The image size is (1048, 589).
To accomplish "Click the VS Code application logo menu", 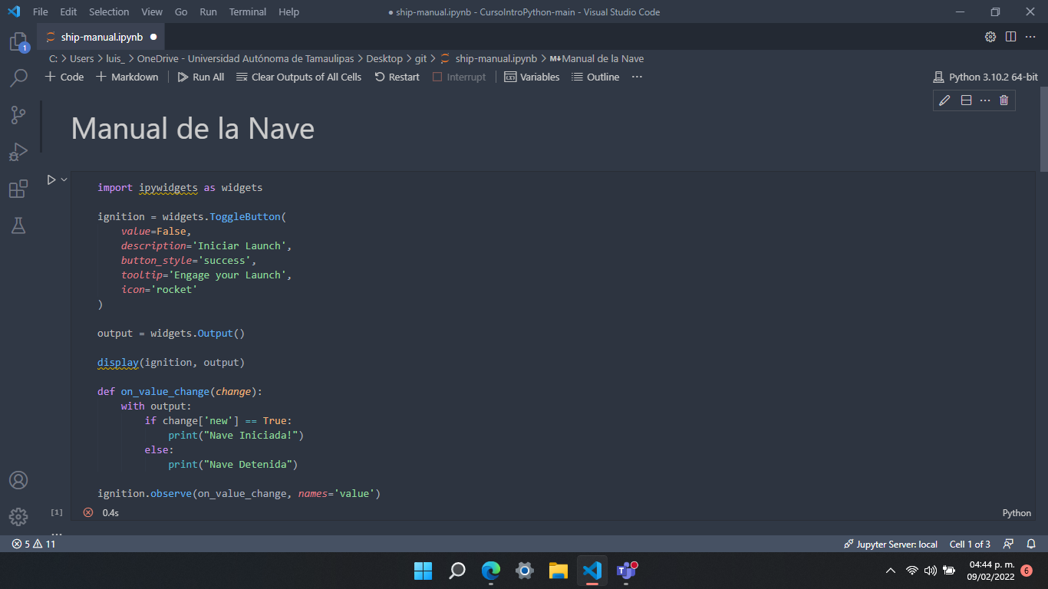I will click(14, 12).
